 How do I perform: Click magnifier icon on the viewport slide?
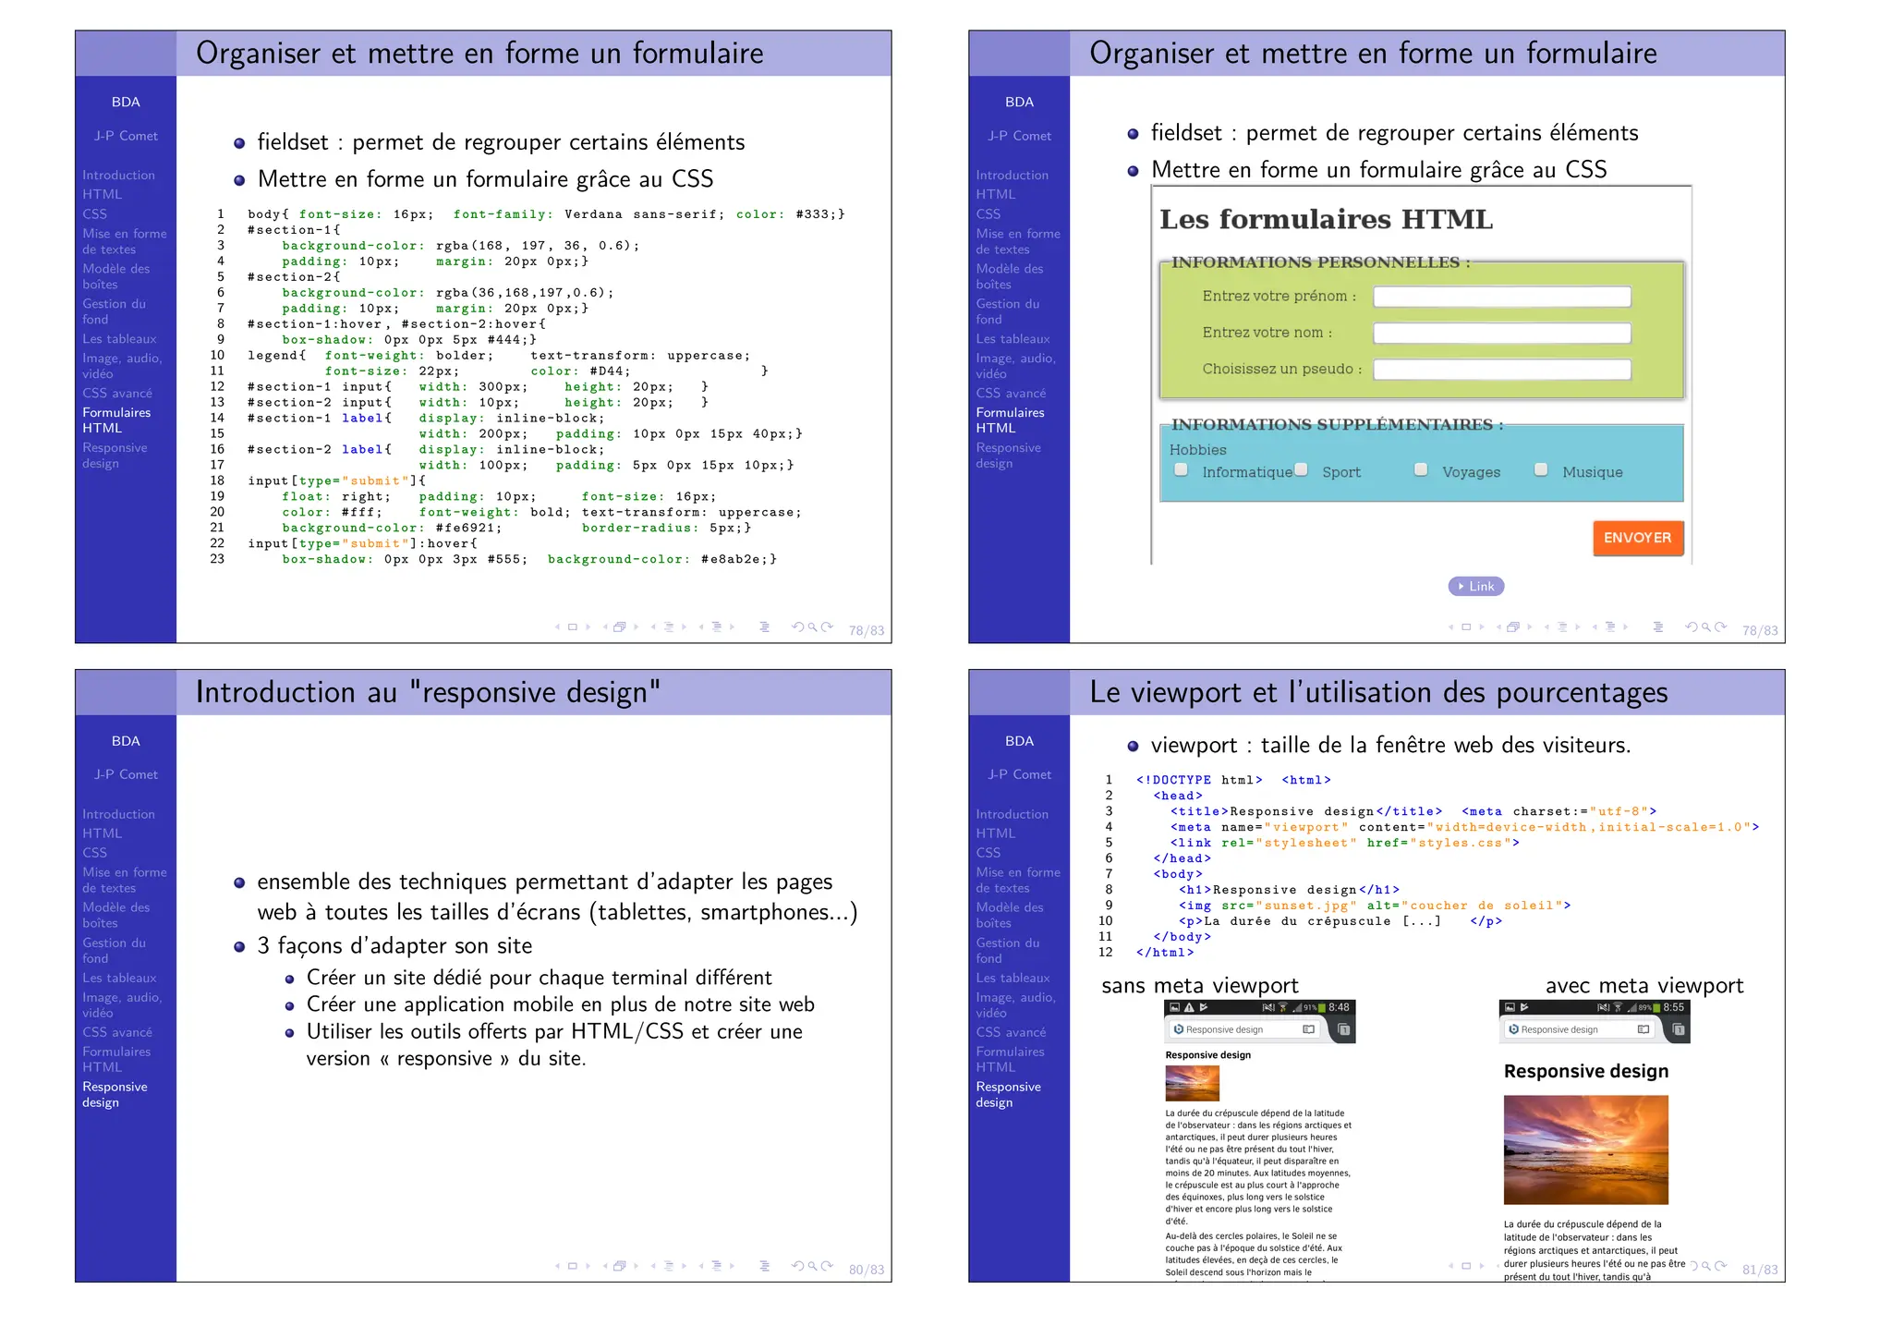pyautogui.click(x=1706, y=1267)
